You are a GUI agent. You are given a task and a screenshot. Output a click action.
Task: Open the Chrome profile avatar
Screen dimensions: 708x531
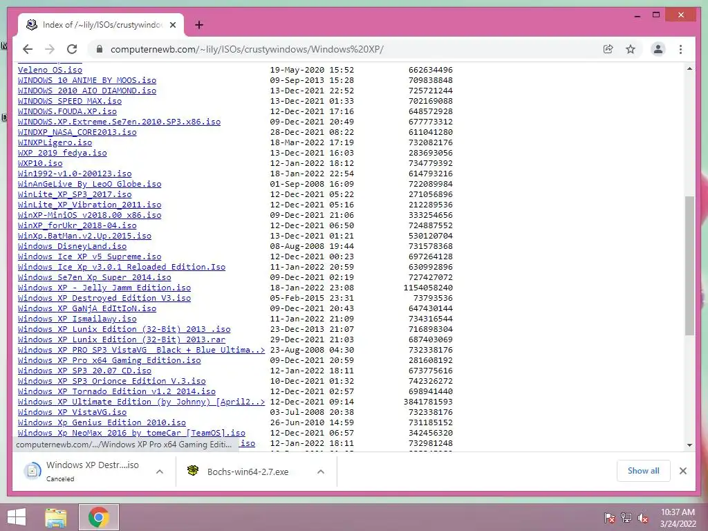pyautogui.click(x=658, y=49)
